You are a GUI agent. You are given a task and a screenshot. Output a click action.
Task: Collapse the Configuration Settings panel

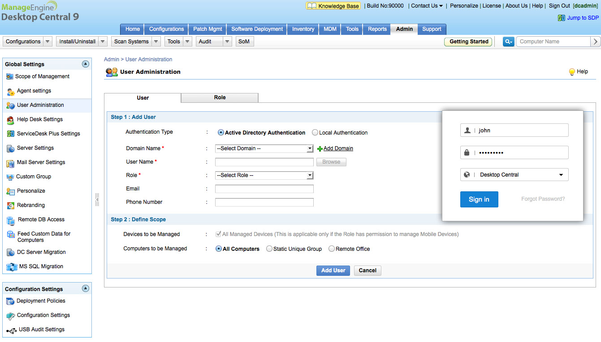point(86,289)
